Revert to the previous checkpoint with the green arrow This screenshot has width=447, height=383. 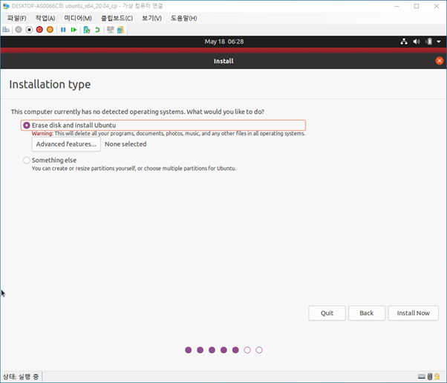coord(97,30)
